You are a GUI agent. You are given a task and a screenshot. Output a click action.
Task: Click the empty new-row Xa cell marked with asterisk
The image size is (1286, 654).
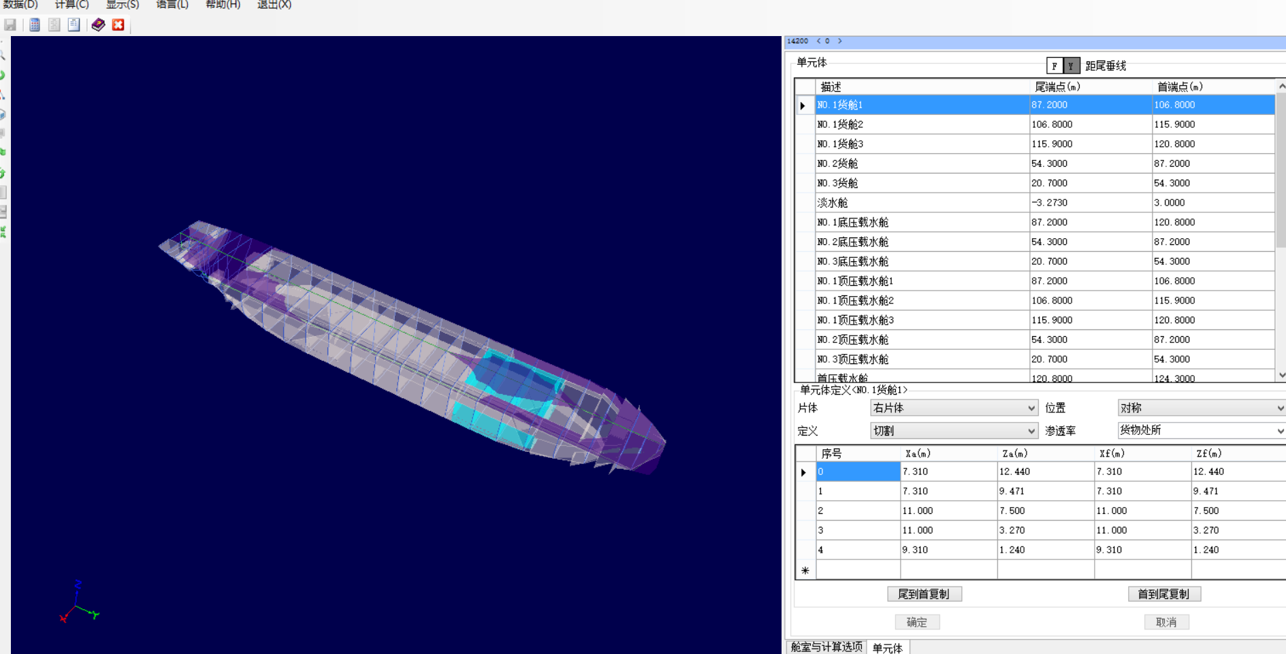tap(949, 570)
